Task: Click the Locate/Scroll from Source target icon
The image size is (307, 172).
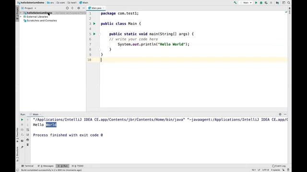Action: coord(67,8)
